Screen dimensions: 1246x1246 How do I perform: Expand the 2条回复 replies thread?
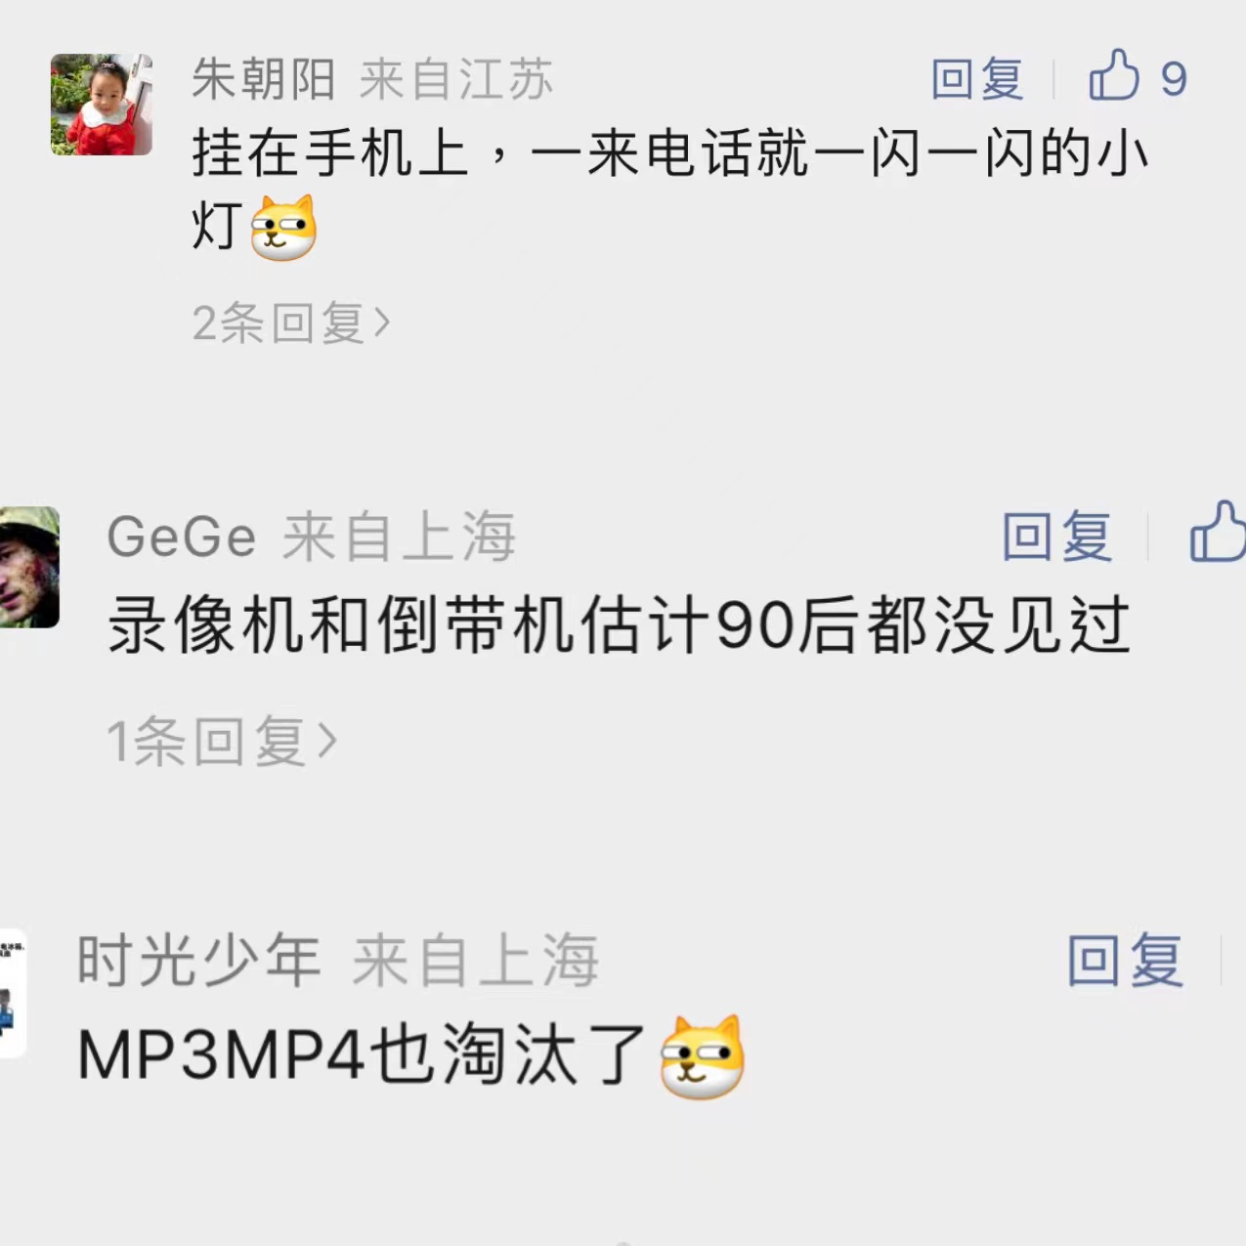290,322
